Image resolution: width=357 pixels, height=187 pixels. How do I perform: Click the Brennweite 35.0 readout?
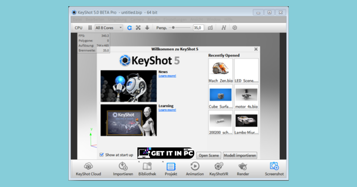(93, 51)
